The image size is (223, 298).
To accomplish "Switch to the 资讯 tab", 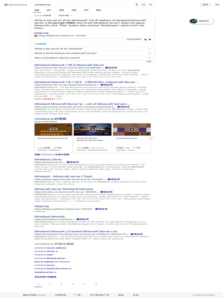I will click(x=86, y=10).
